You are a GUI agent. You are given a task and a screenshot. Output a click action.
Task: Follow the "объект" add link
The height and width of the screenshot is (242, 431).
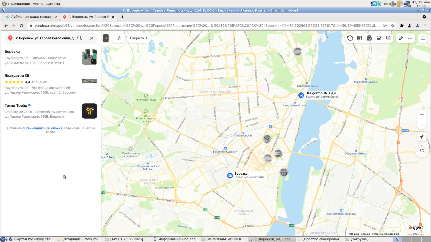(57, 128)
